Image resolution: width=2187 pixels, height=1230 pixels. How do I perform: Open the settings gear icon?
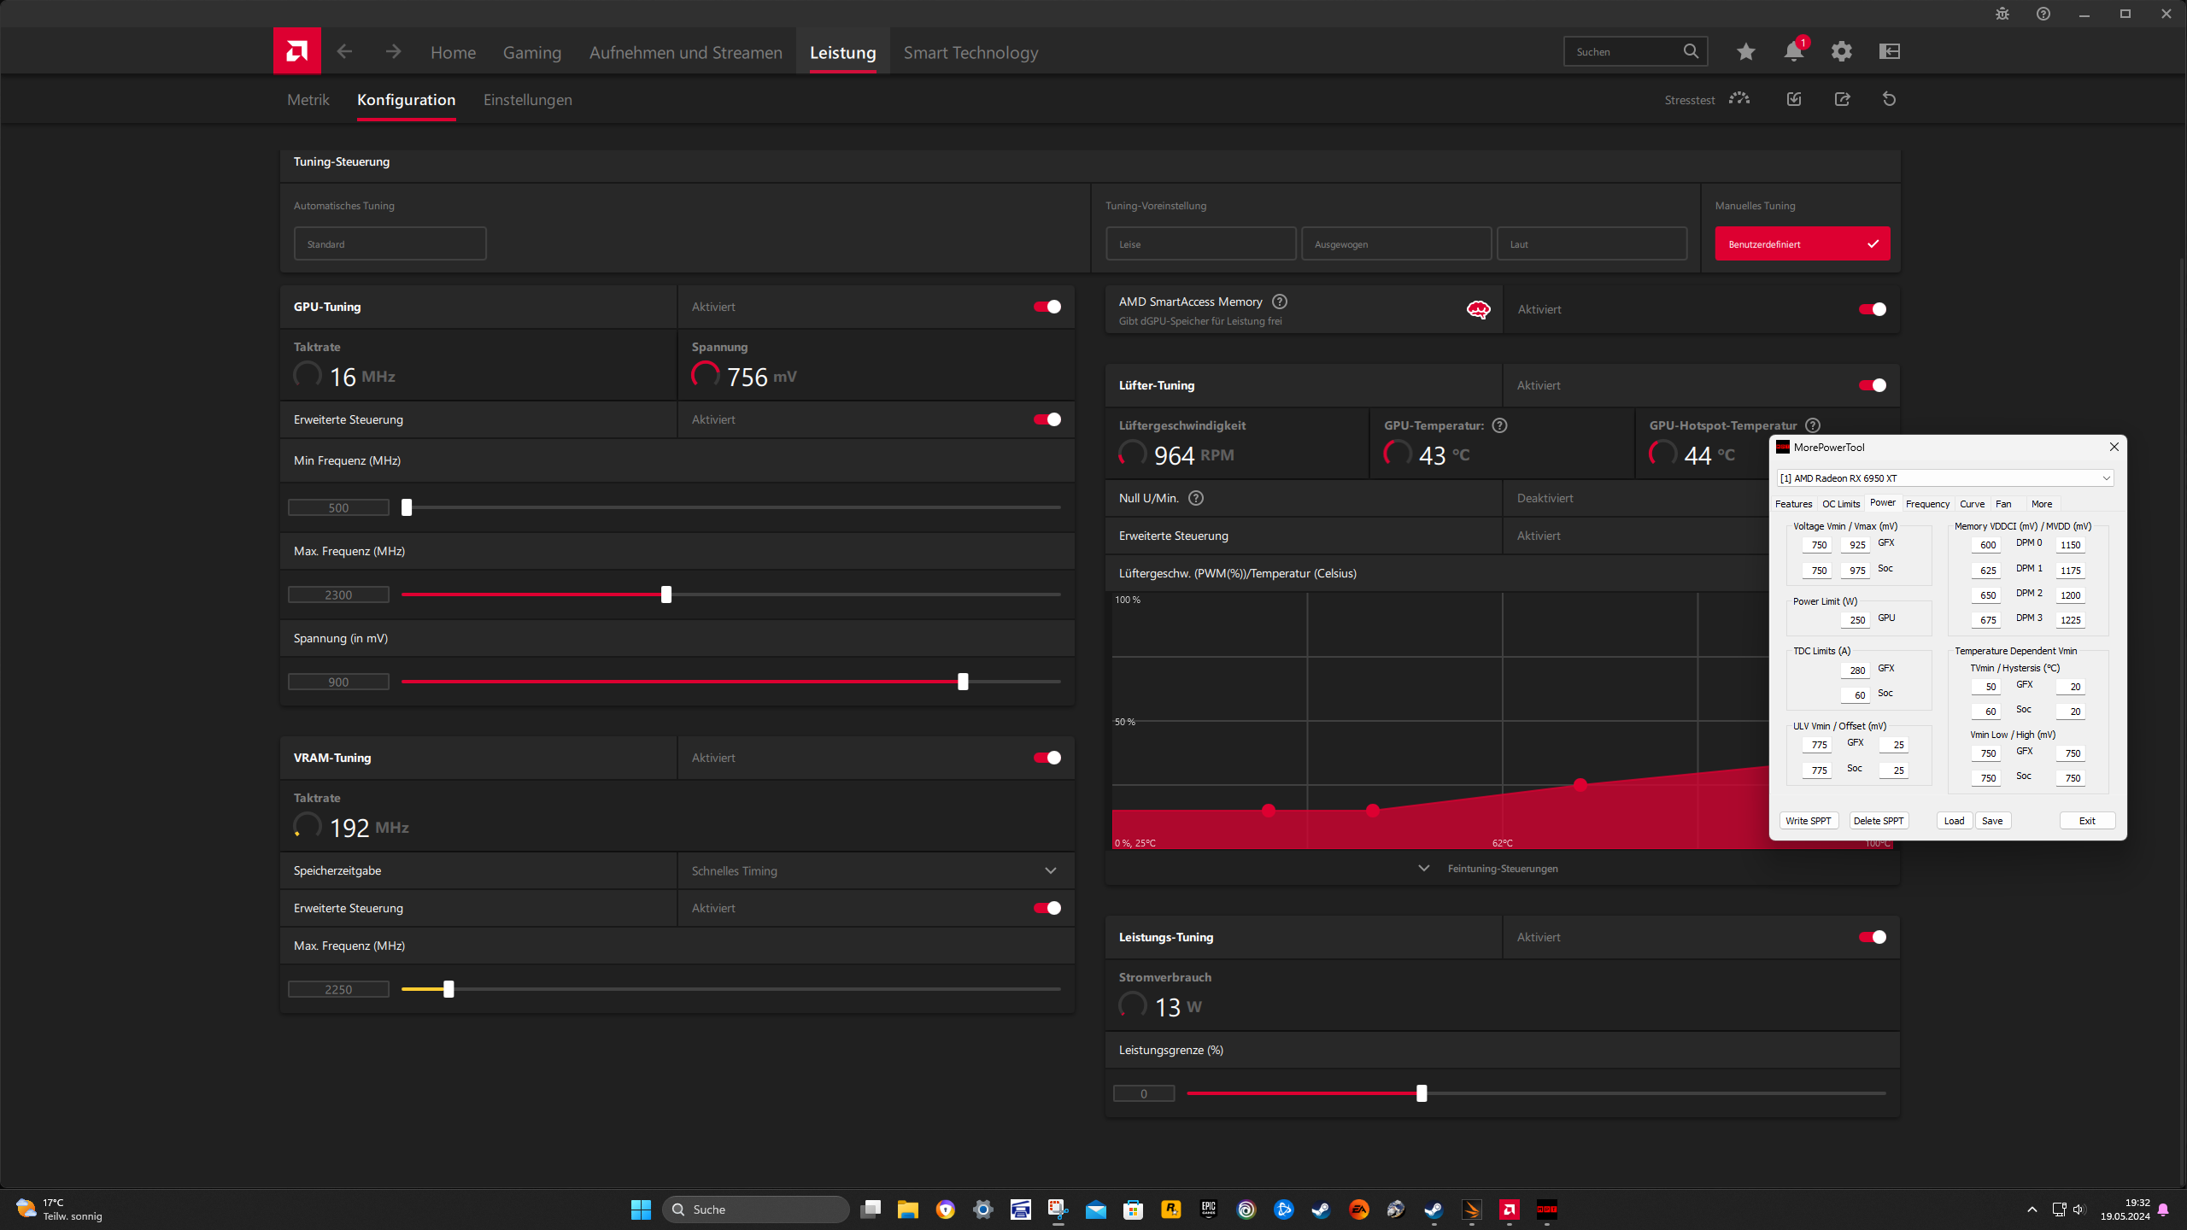click(1841, 52)
